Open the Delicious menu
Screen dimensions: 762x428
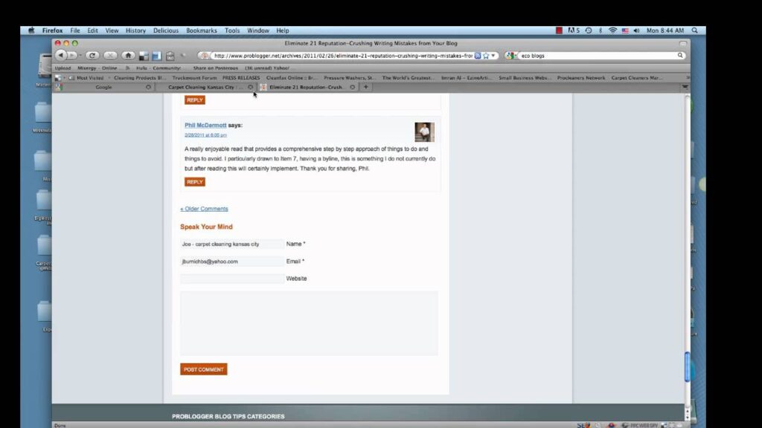166,30
